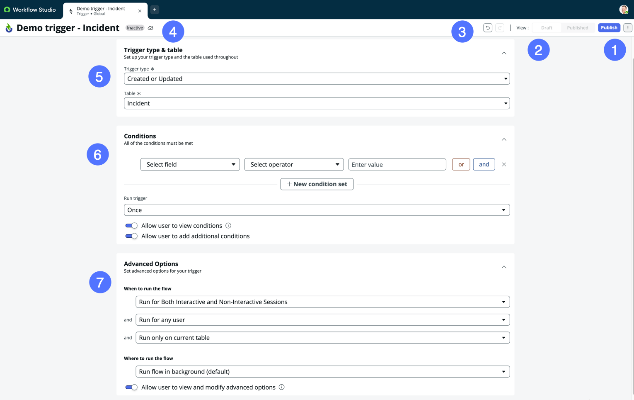634x400 pixels.
Task: Select the Demo trigger - Incident tab
Action: [105, 11]
